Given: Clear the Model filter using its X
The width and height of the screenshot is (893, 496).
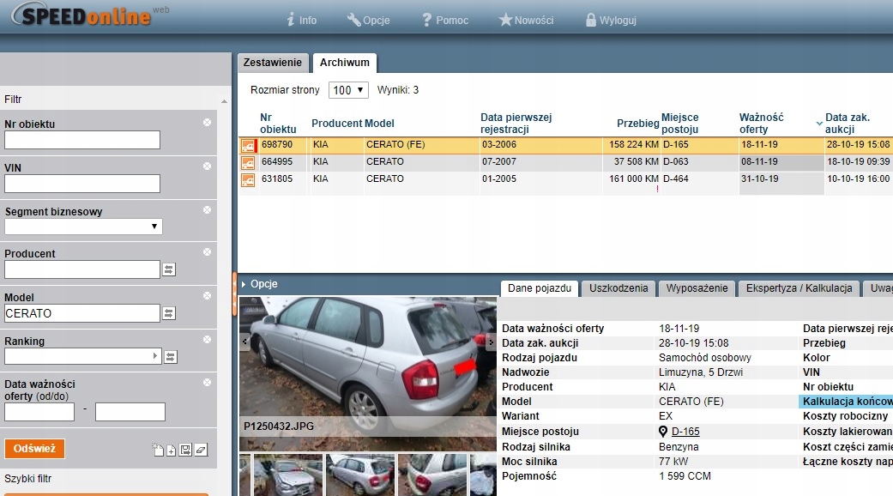Looking at the screenshot, I should (207, 296).
